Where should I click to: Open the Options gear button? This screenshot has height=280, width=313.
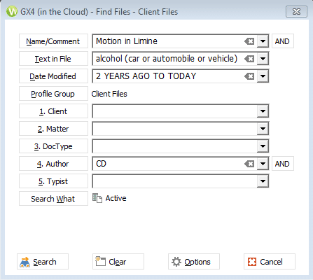pyautogui.click(x=194, y=262)
